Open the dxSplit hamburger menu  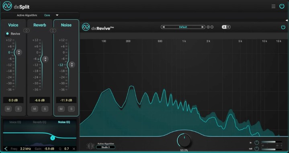click(x=273, y=6)
